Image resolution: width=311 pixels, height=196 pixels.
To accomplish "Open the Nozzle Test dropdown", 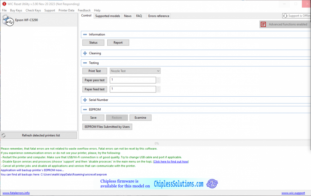I will coord(135,71).
